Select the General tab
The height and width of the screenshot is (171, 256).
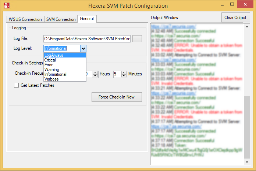pos(87,19)
